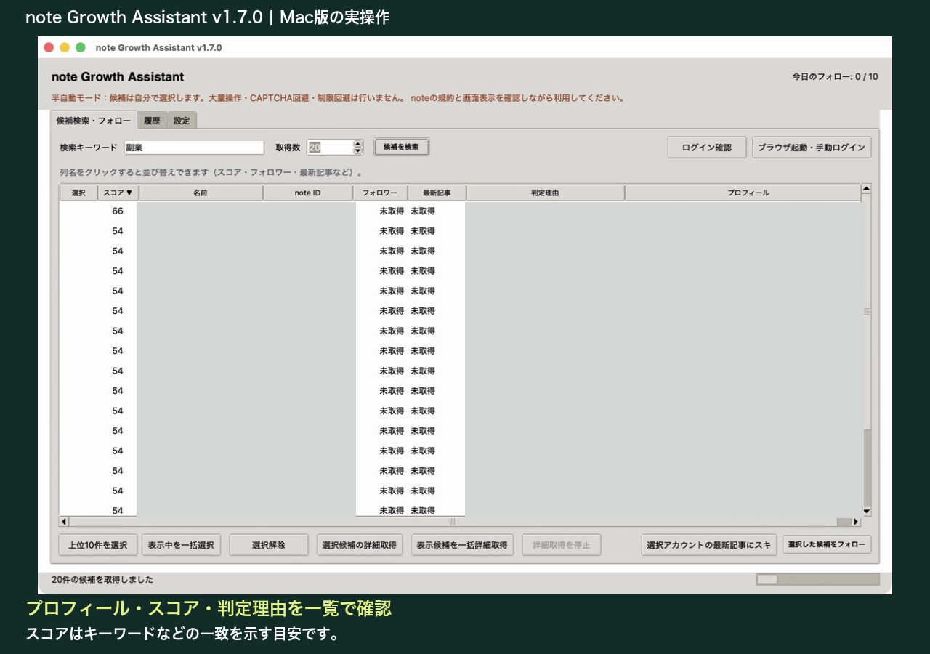Viewport: 930px width, 654px height.
Task: Clear selection with 選択解除
Action: point(269,545)
